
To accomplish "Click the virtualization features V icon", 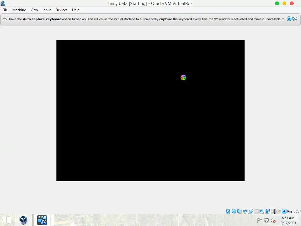I will pos(273,211).
